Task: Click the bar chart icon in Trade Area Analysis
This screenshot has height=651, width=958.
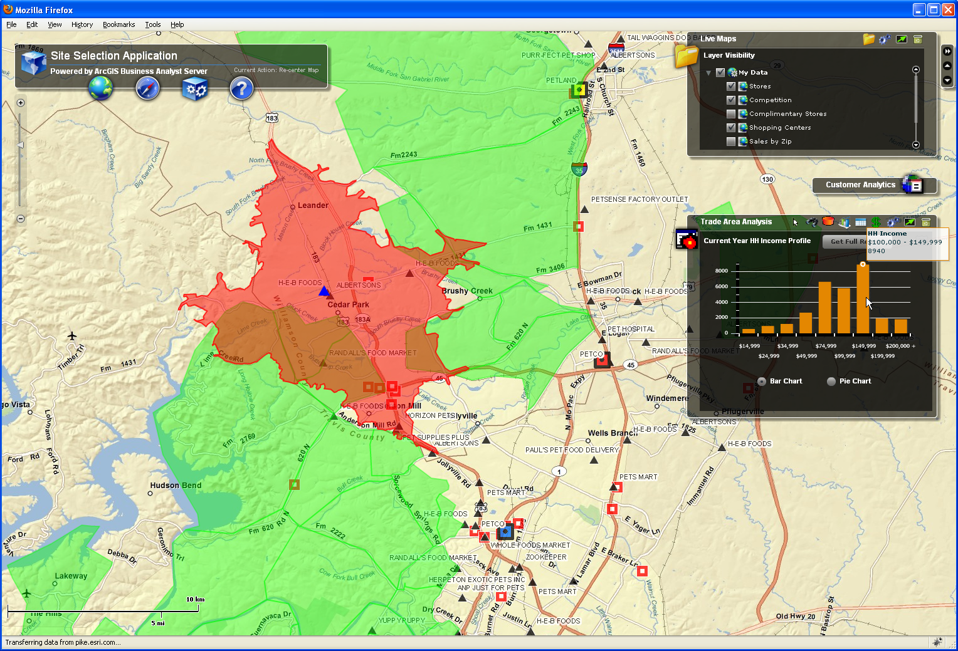Action: tap(845, 222)
